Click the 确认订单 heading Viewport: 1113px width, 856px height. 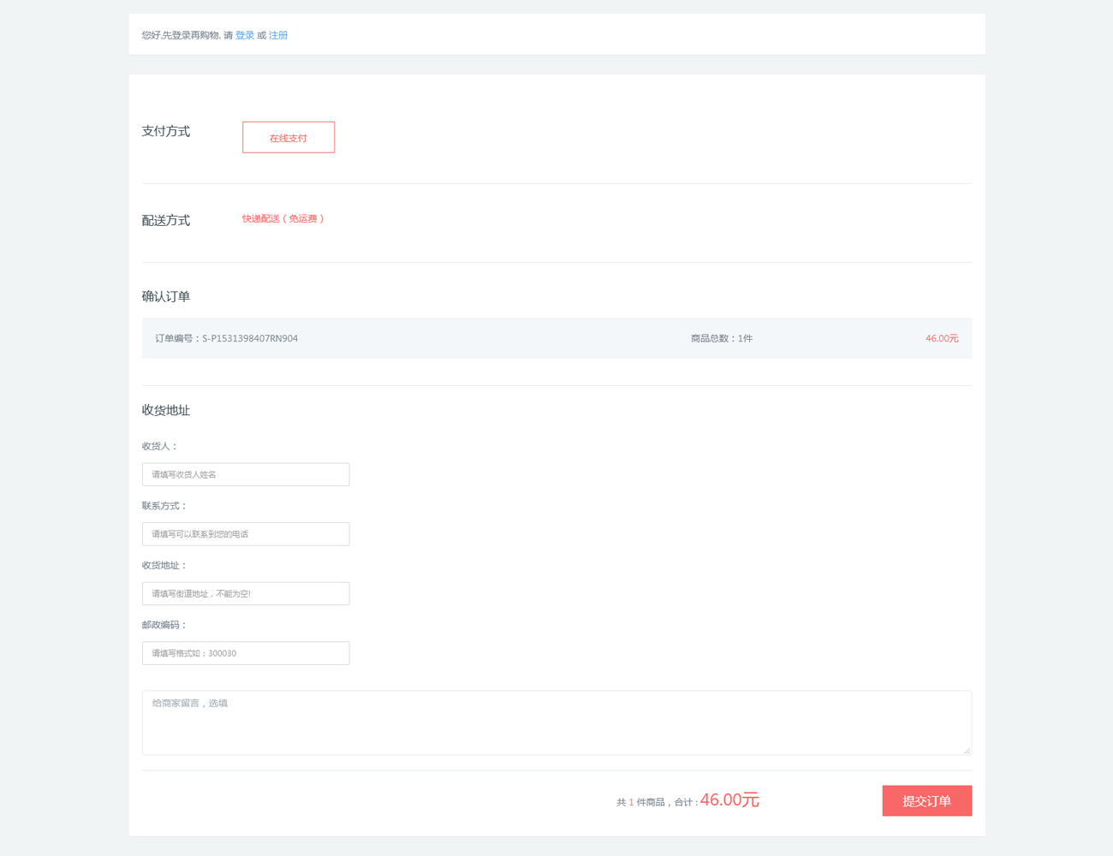point(166,296)
